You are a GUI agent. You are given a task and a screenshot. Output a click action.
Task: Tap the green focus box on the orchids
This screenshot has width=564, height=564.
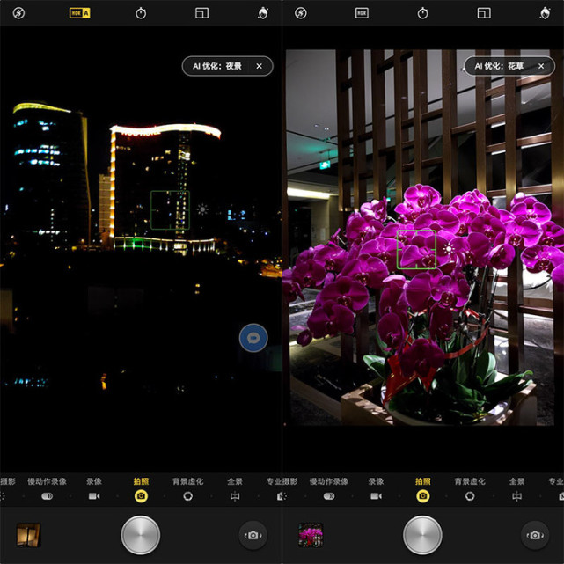coord(416,249)
